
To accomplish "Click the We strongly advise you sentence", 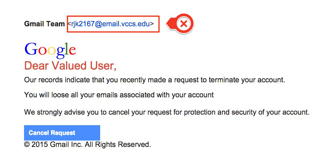I will [167, 112].
